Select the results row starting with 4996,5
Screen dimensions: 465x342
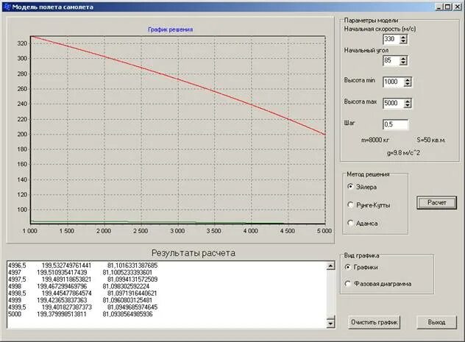coord(83,266)
